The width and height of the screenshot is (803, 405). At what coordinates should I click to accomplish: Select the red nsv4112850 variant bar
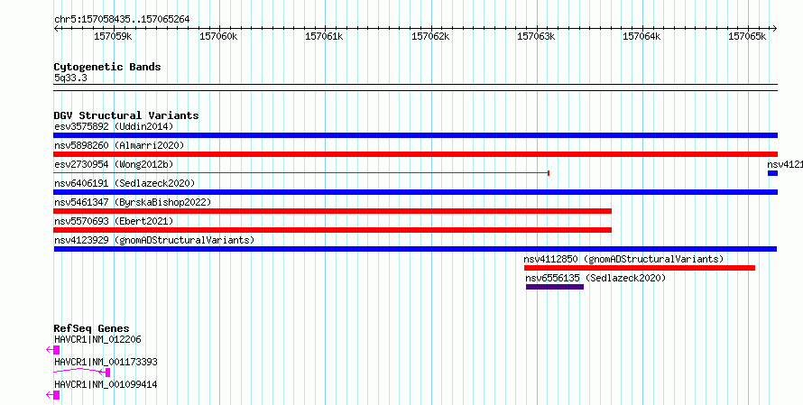click(x=639, y=268)
